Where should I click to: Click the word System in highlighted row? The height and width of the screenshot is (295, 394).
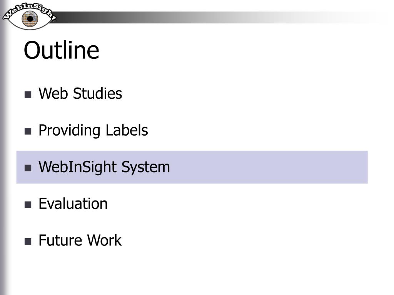click(146, 167)
